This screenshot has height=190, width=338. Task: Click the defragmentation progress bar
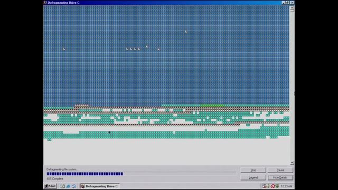(x=141, y=174)
